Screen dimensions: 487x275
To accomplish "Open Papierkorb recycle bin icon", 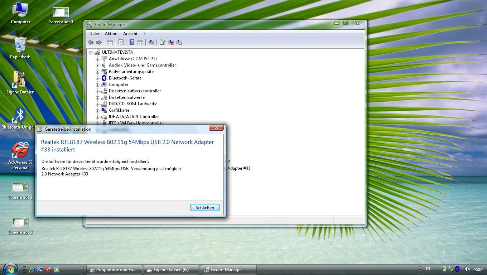I will click(x=20, y=48).
